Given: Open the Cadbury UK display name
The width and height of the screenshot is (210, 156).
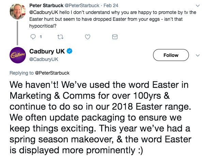Looking at the screenshot, I should point(47,51).
